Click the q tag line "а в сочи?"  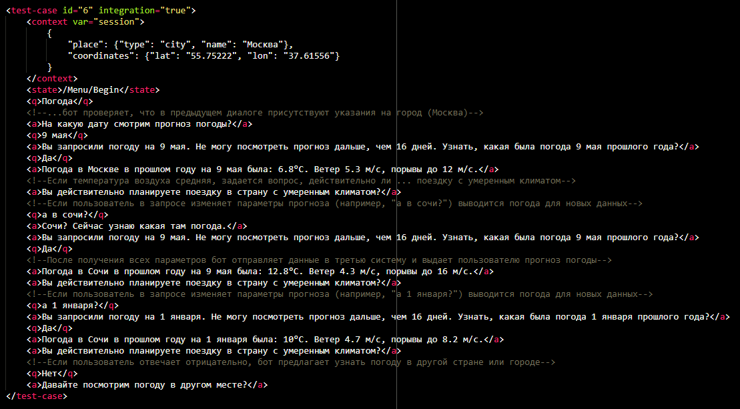(67, 215)
